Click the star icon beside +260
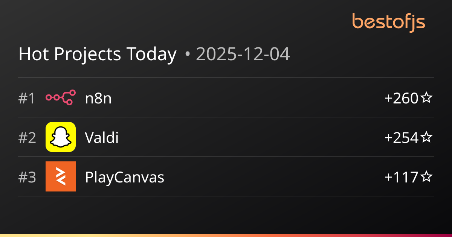452x237 pixels. click(426, 98)
